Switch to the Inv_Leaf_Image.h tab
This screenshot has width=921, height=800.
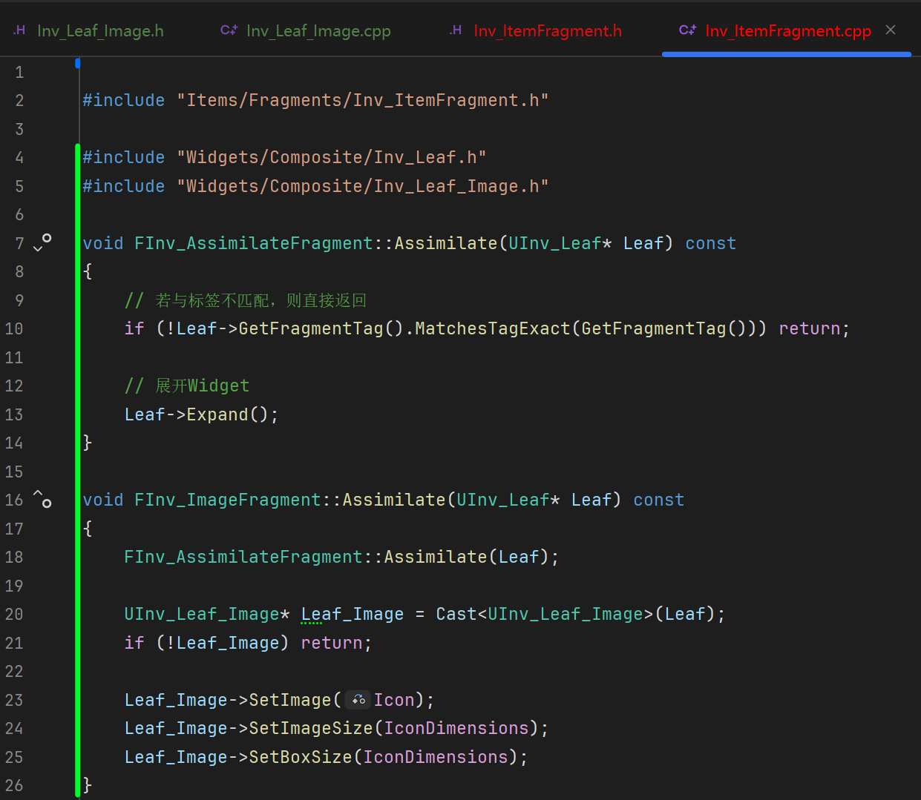pos(100,30)
